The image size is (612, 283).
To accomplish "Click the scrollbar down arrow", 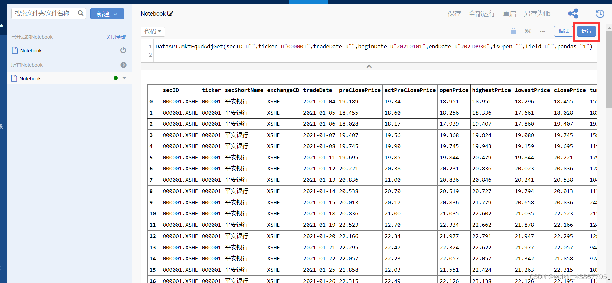I will coord(609,280).
